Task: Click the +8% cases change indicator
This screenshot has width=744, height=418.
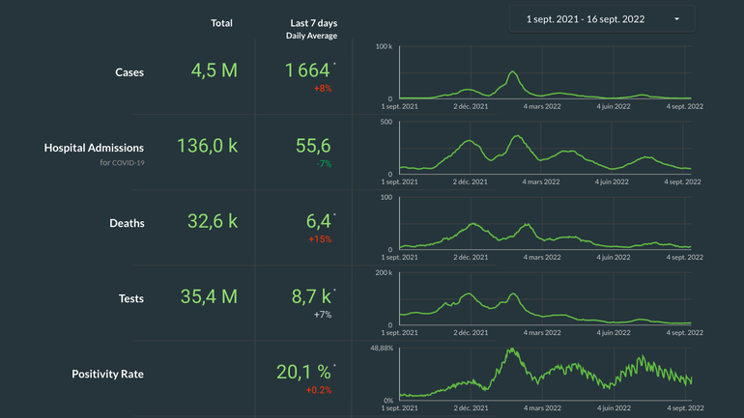Action: pyautogui.click(x=322, y=89)
